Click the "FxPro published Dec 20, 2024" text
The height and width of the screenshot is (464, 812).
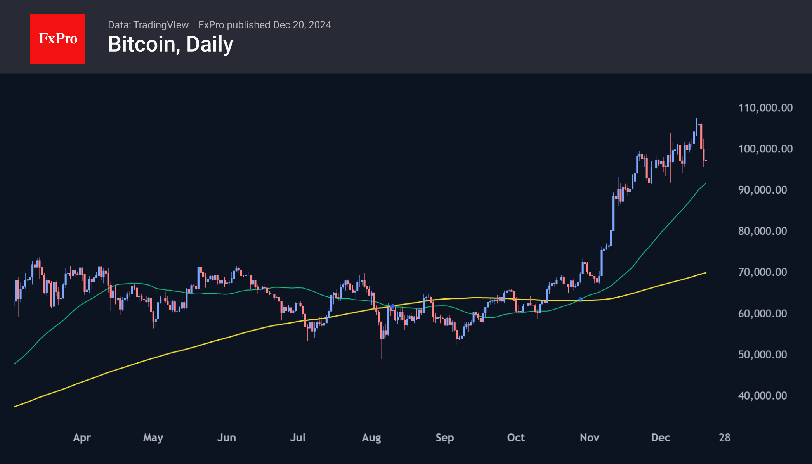(x=265, y=25)
